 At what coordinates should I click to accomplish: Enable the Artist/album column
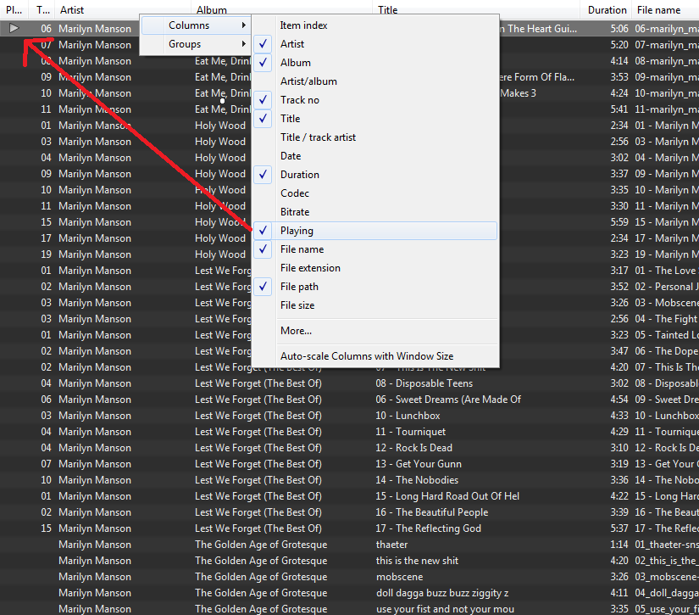[374, 81]
